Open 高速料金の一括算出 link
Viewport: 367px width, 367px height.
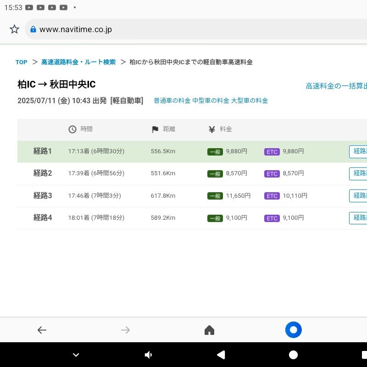tap(336, 86)
